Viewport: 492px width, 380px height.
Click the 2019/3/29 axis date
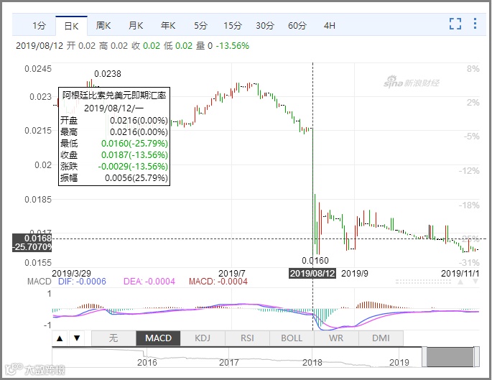(71, 273)
